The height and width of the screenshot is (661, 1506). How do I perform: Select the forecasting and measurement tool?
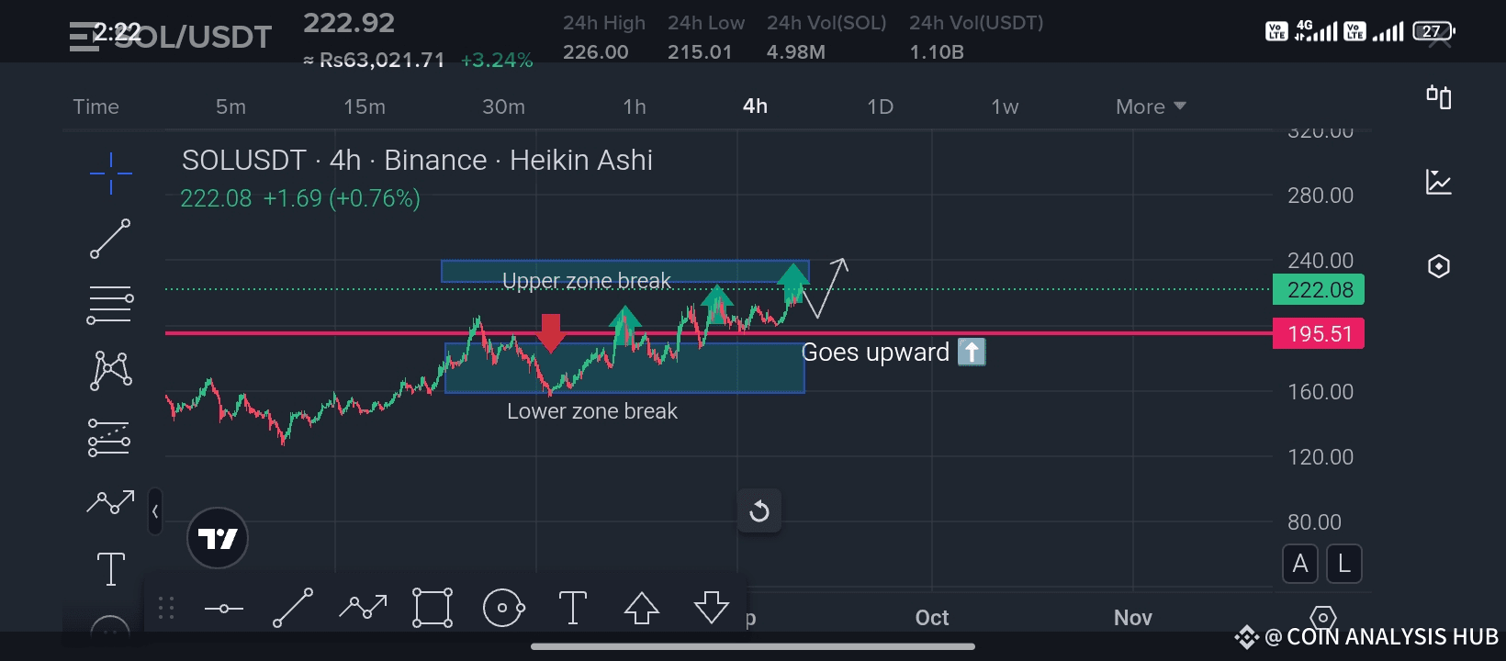(109, 437)
